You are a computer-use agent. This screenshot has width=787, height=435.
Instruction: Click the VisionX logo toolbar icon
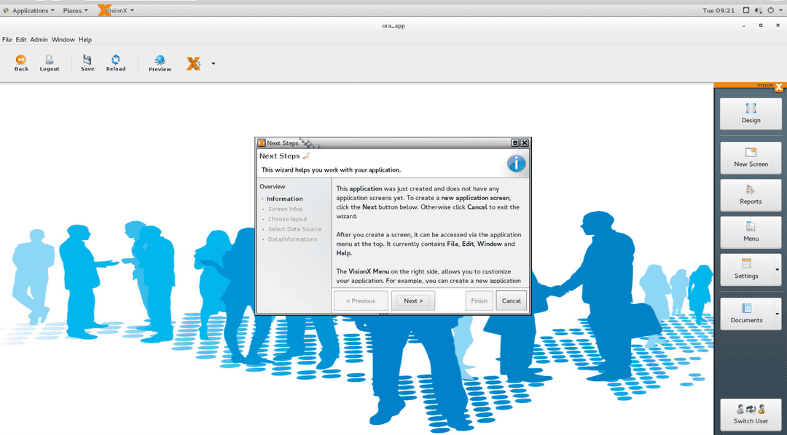click(193, 64)
